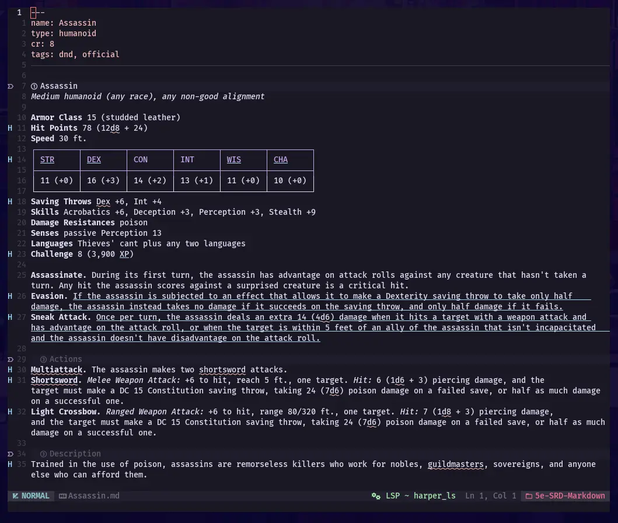Click the STR column header in the table

pyautogui.click(x=47, y=159)
